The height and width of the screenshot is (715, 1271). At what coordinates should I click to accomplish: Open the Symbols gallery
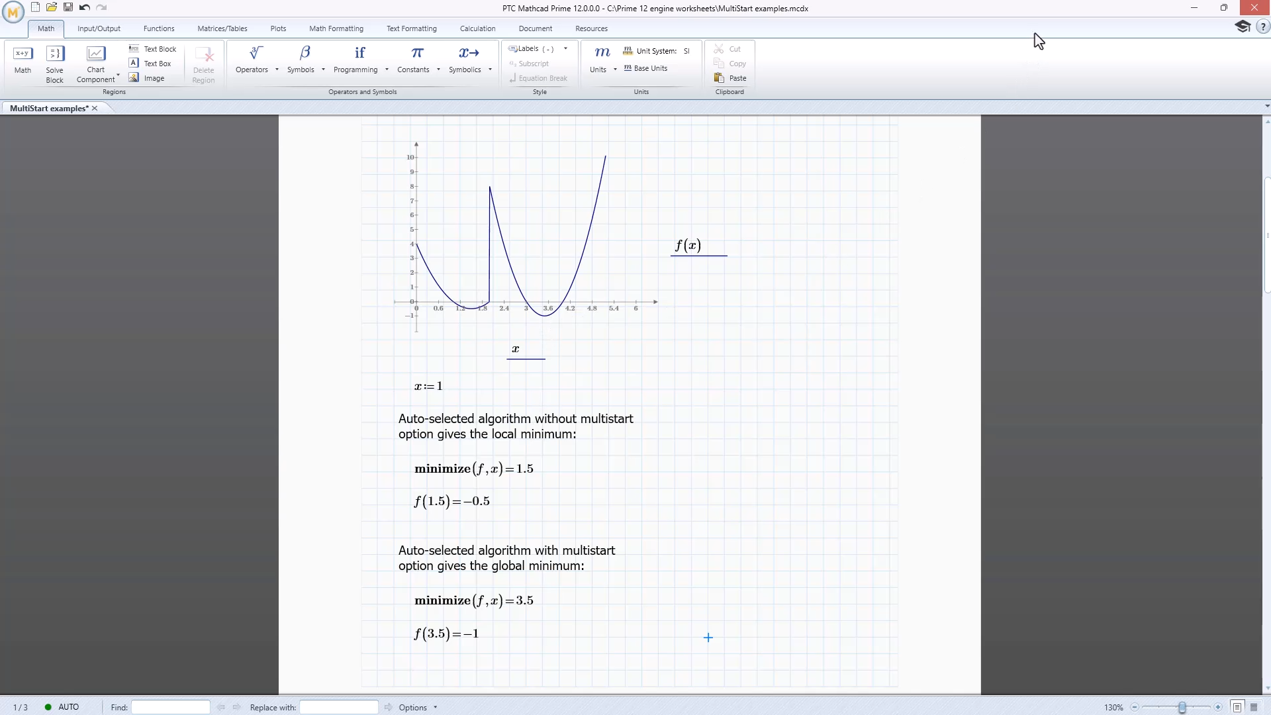click(x=301, y=59)
